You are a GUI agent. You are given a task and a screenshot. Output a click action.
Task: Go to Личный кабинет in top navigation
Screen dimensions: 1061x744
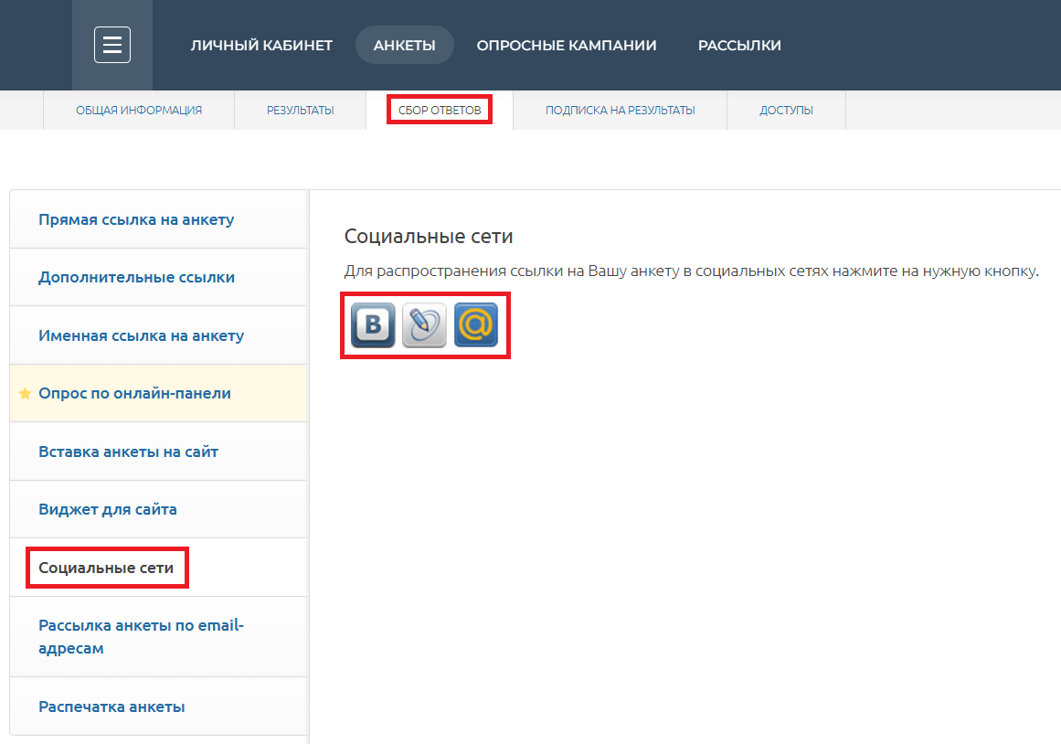262,46
